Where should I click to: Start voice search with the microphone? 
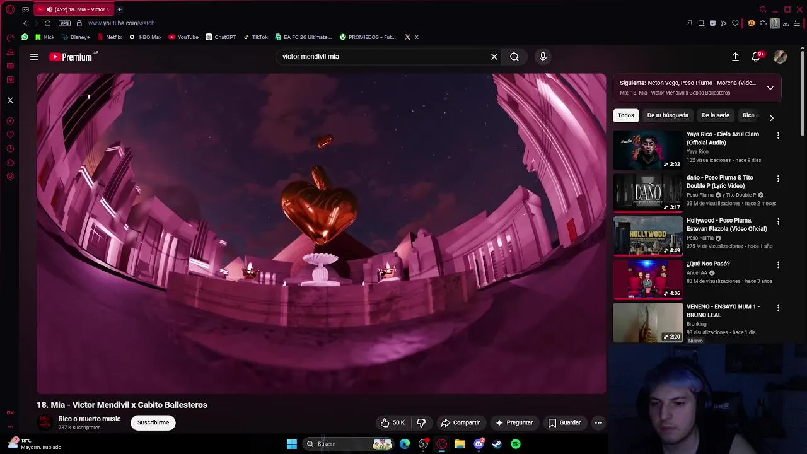[543, 57]
